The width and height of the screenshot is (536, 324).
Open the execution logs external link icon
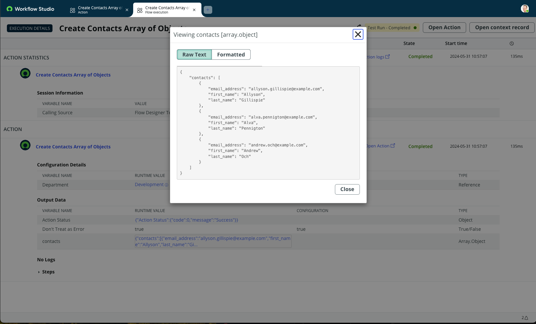point(387,56)
